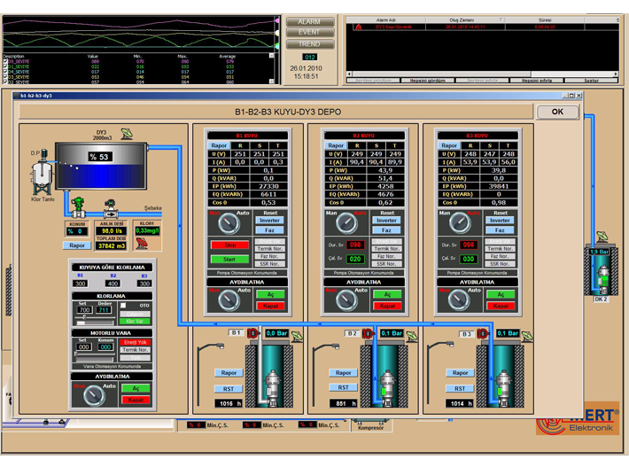Toggle B3 KUYU pump Man/Auto selector knob

pos(460,223)
